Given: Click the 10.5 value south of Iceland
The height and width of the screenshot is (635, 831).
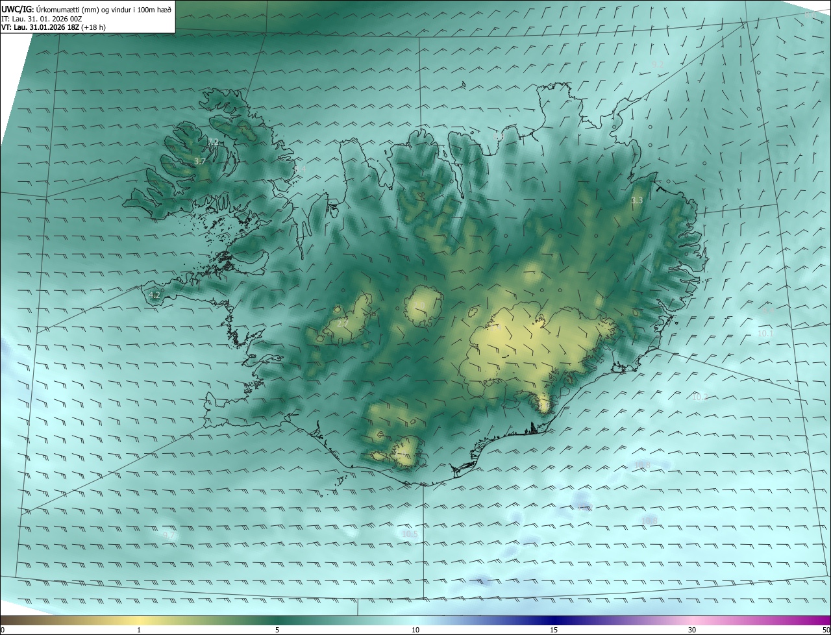Looking at the screenshot, I should click(x=410, y=534).
